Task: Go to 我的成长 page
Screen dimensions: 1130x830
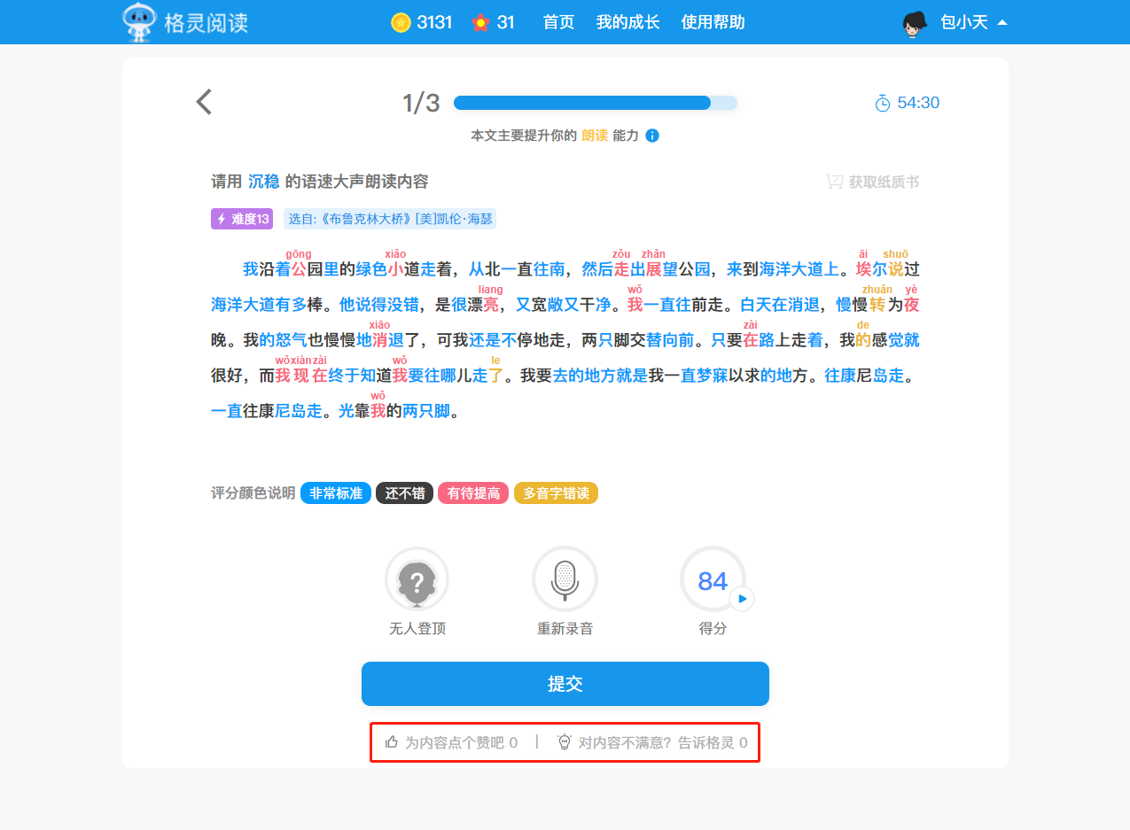Action: tap(627, 23)
